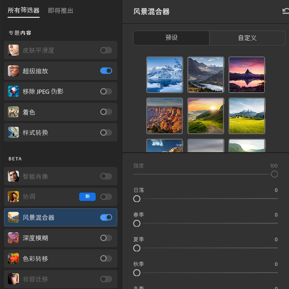Click the 超级缩放 filter name

click(35, 71)
